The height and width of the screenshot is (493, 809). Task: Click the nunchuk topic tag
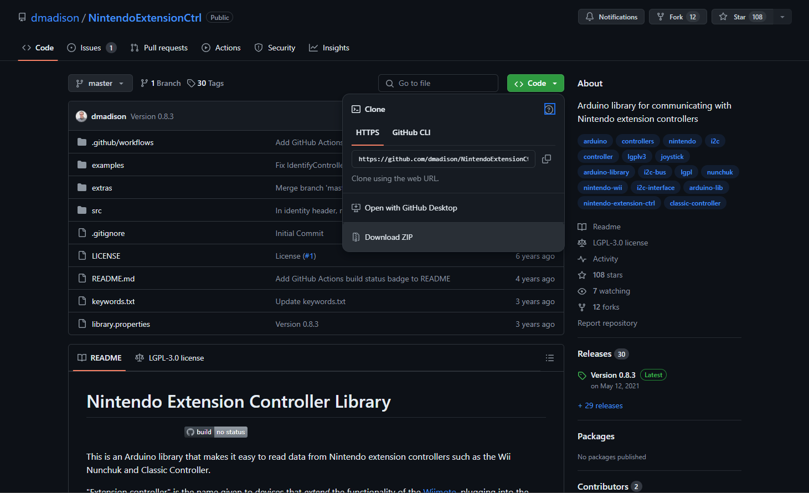pos(720,172)
